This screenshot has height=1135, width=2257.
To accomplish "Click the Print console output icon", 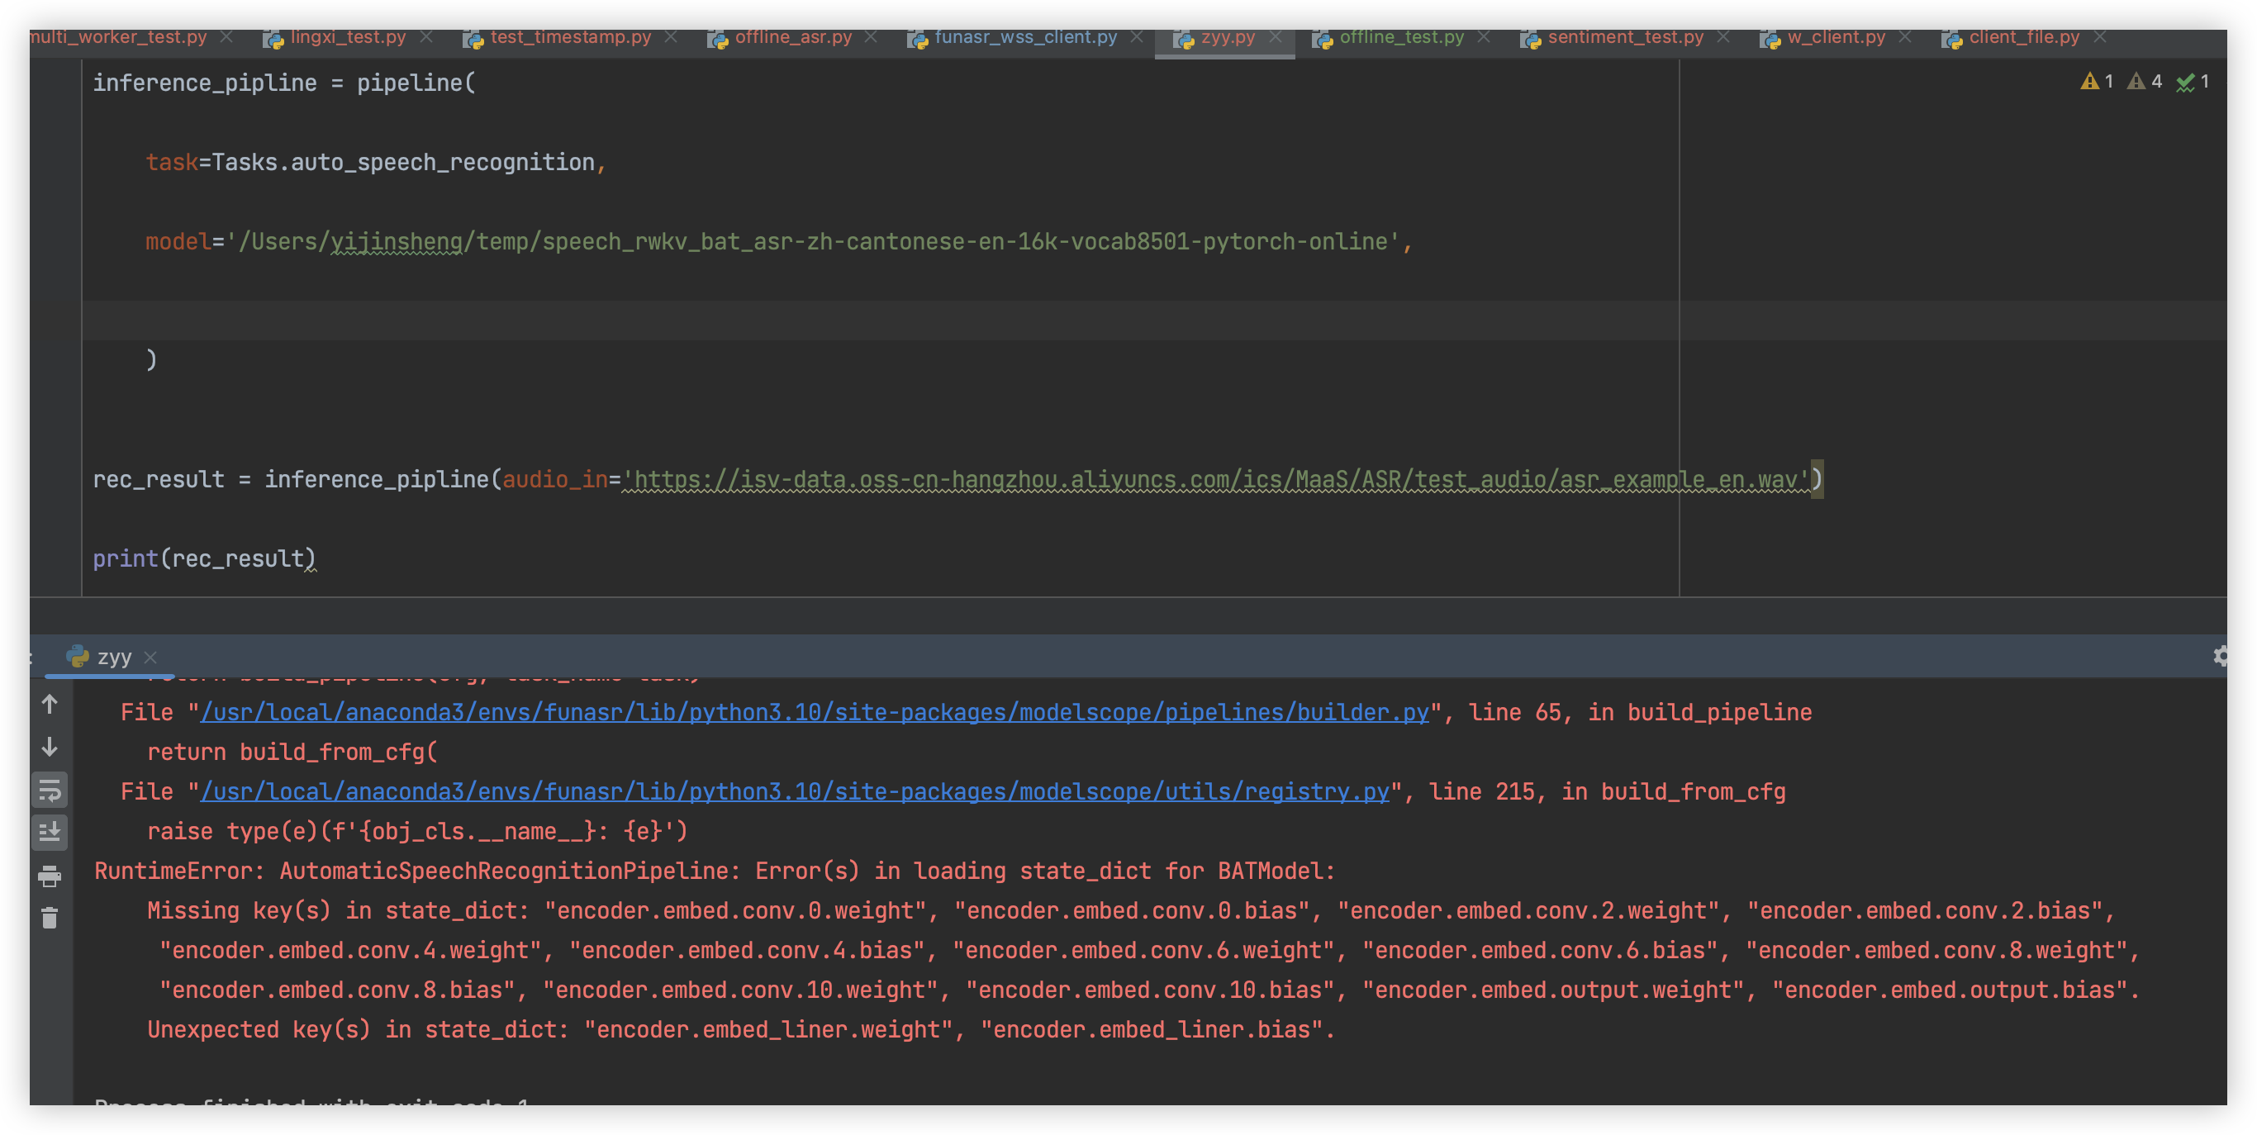I will 50,876.
